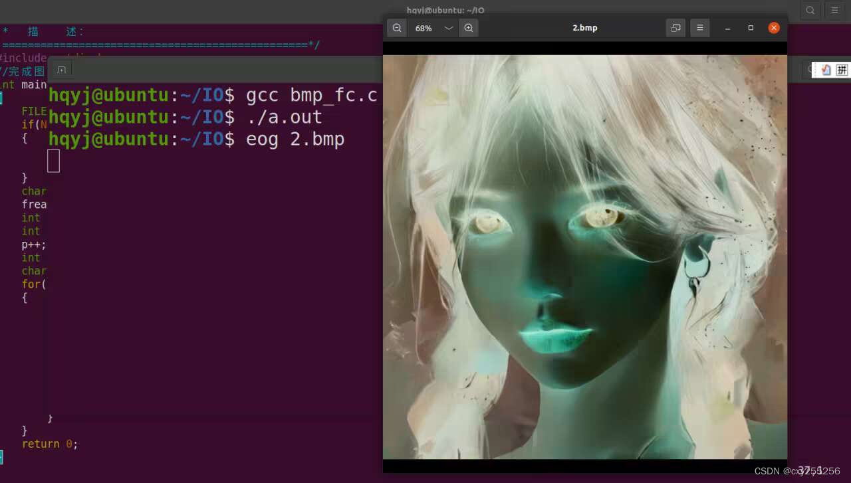Zoom out the image in the 2.bmp viewer
851x483 pixels.
tap(397, 28)
